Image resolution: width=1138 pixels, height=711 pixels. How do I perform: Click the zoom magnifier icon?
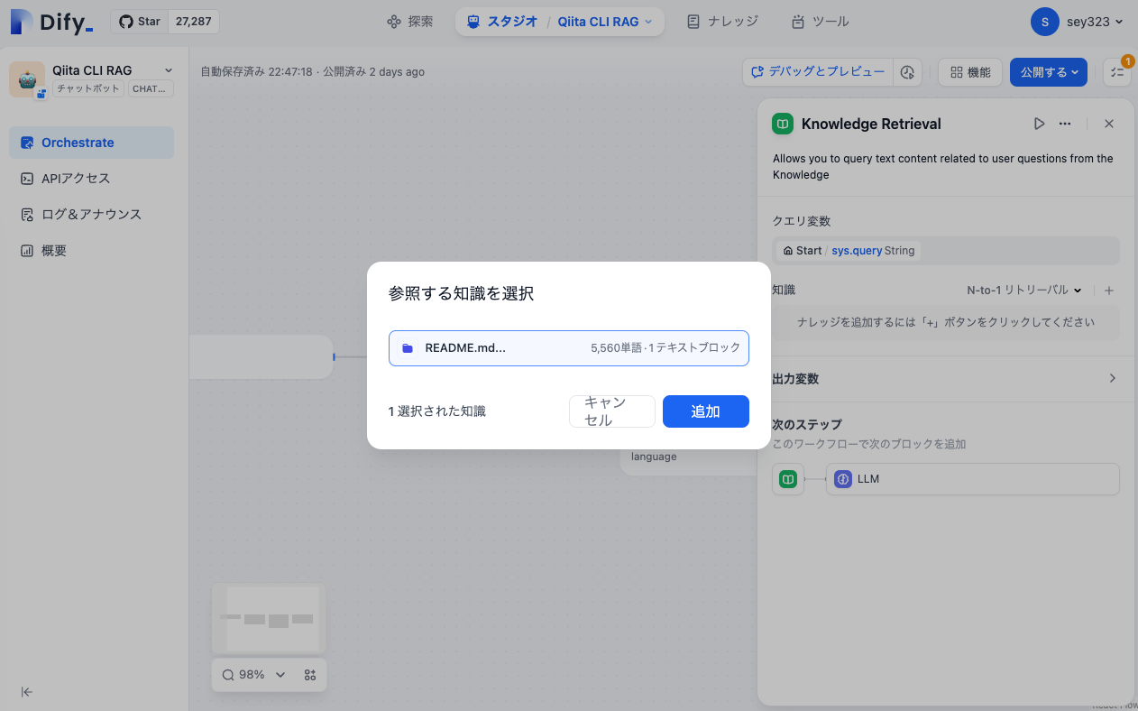pyautogui.click(x=227, y=675)
